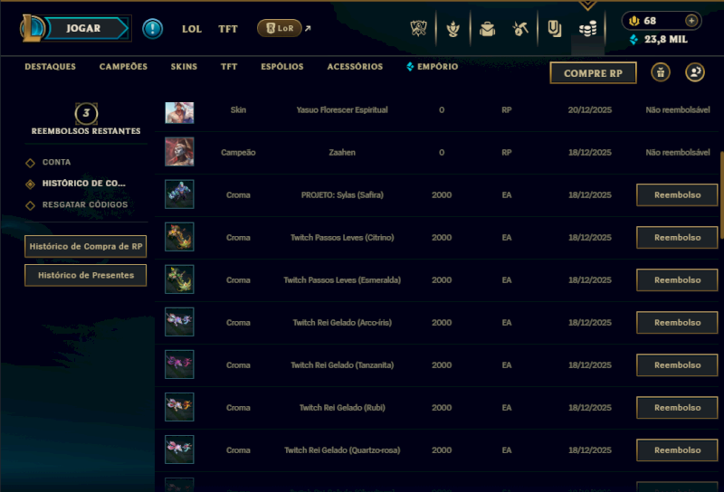Refund Twitch Passos Leves (Citrino)
Image resolution: width=724 pixels, height=492 pixels.
coord(677,237)
